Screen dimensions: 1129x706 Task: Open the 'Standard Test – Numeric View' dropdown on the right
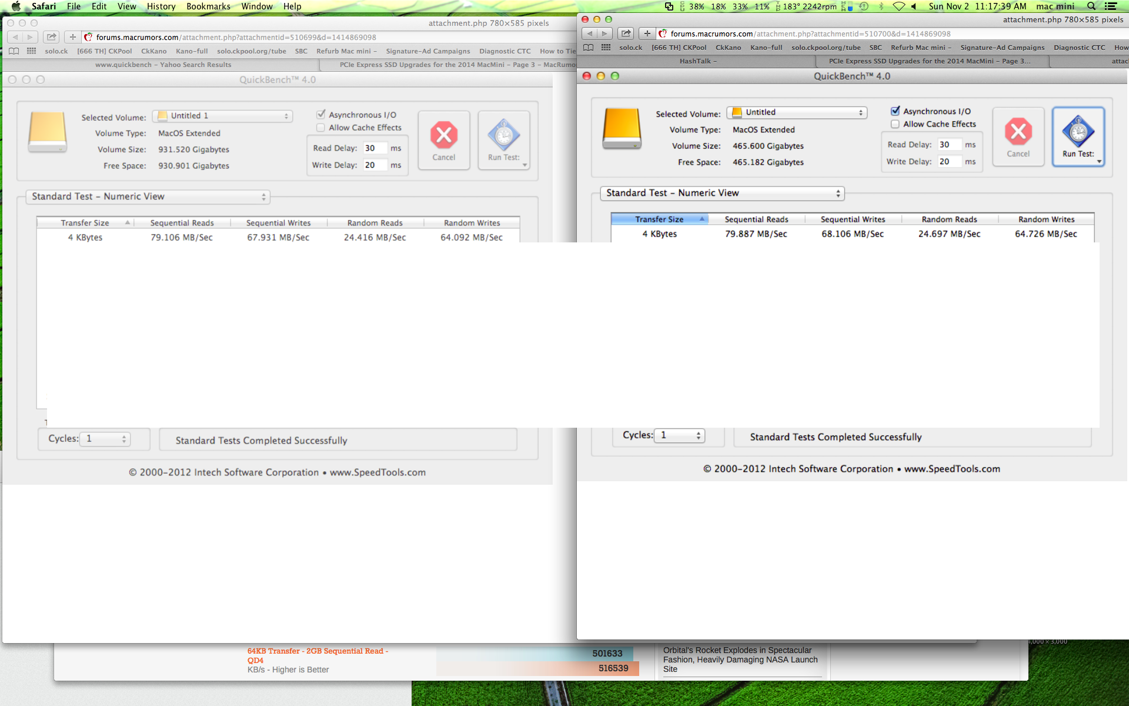point(722,193)
